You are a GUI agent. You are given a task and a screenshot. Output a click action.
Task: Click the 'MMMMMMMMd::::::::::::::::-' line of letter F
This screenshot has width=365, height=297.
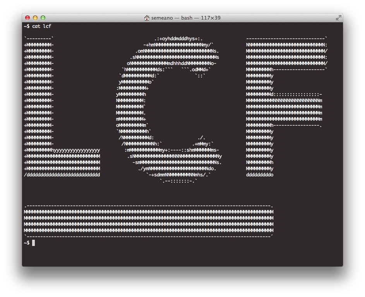(x=284, y=94)
